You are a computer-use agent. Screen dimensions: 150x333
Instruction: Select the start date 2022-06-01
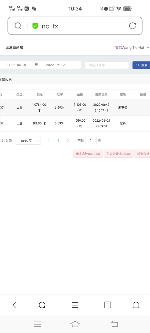[17, 65]
